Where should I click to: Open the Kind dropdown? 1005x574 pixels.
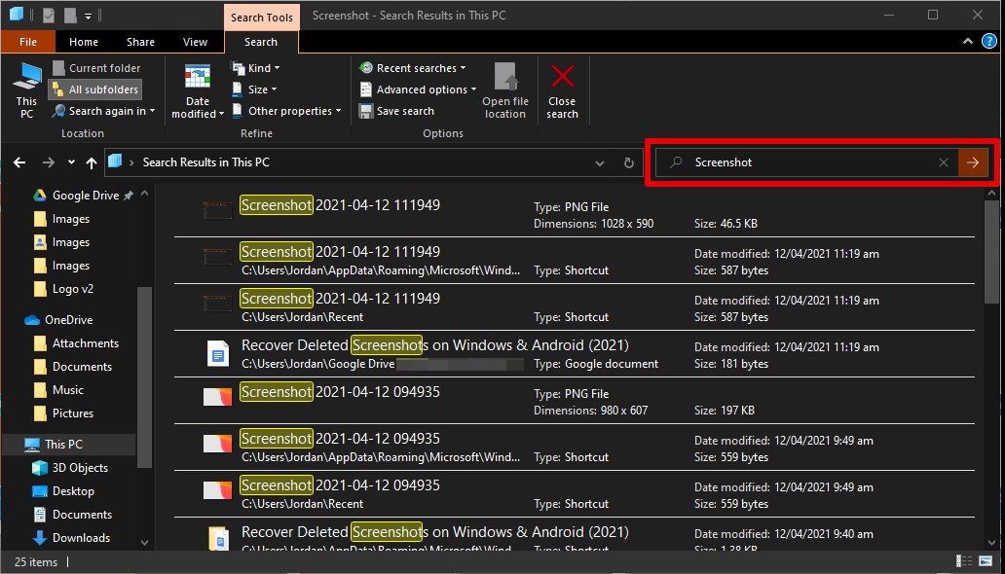coord(256,67)
